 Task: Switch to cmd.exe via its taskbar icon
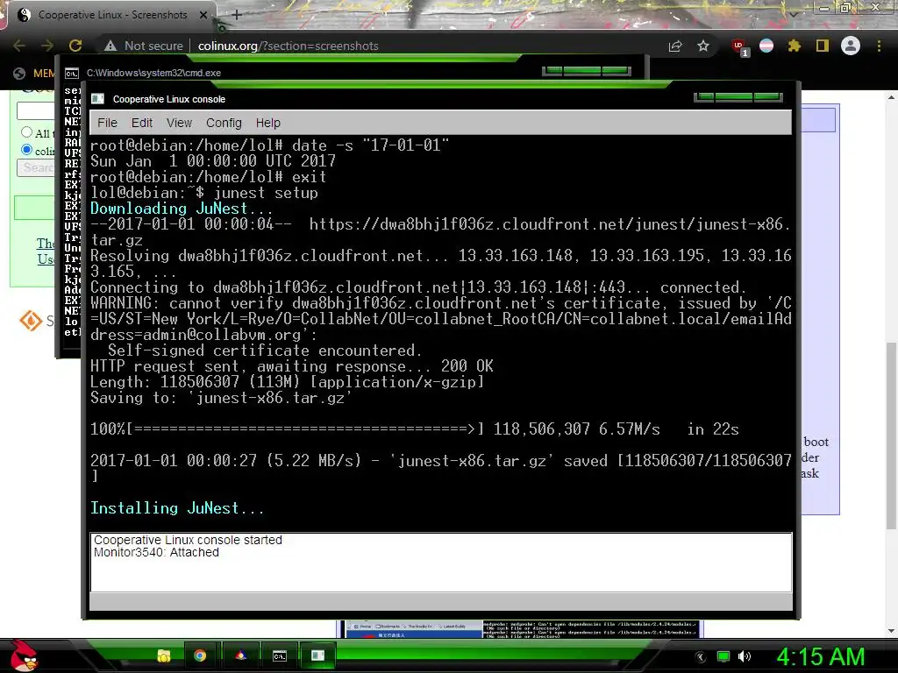coord(280,655)
